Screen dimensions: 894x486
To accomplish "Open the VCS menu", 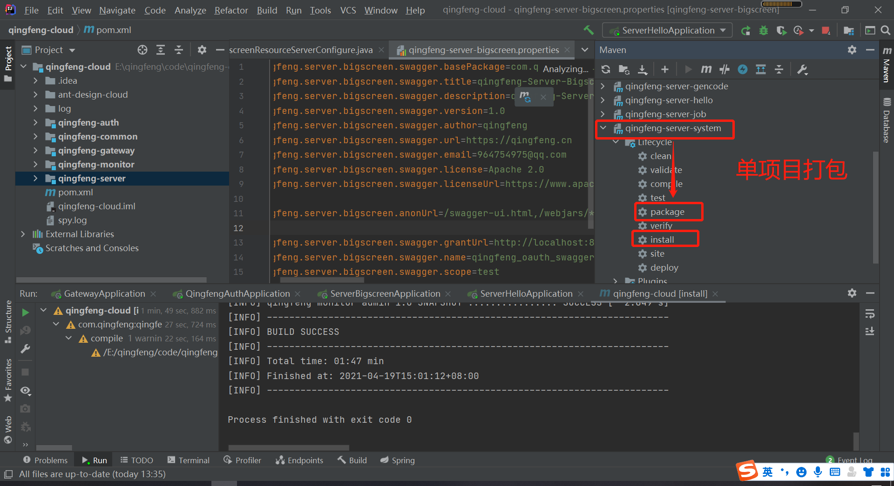I will click(x=348, y=10).
